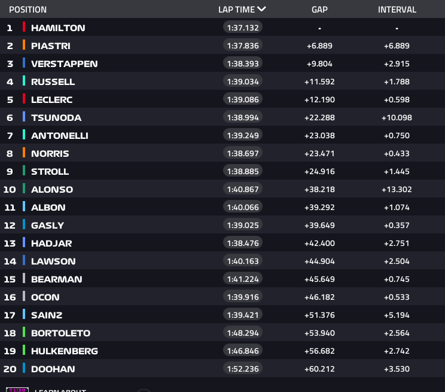
Task: Click Verstappen's lap time 1:38.393 badge
Action: coord(243,63)
